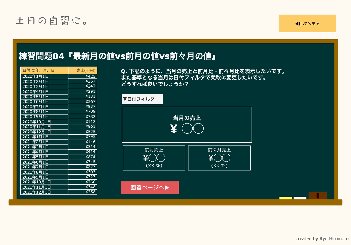The image size is (351, 245).
Task: Select the 2020年5月1日 date cell
Action: tap(44, 97)
